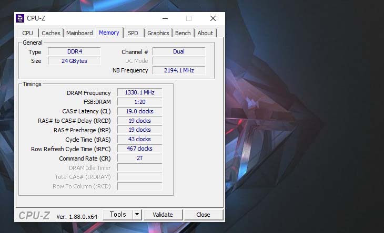Open the Mainboard tab
The height and width of the screenshot is (233, 384).
click(x=79, y=33)
